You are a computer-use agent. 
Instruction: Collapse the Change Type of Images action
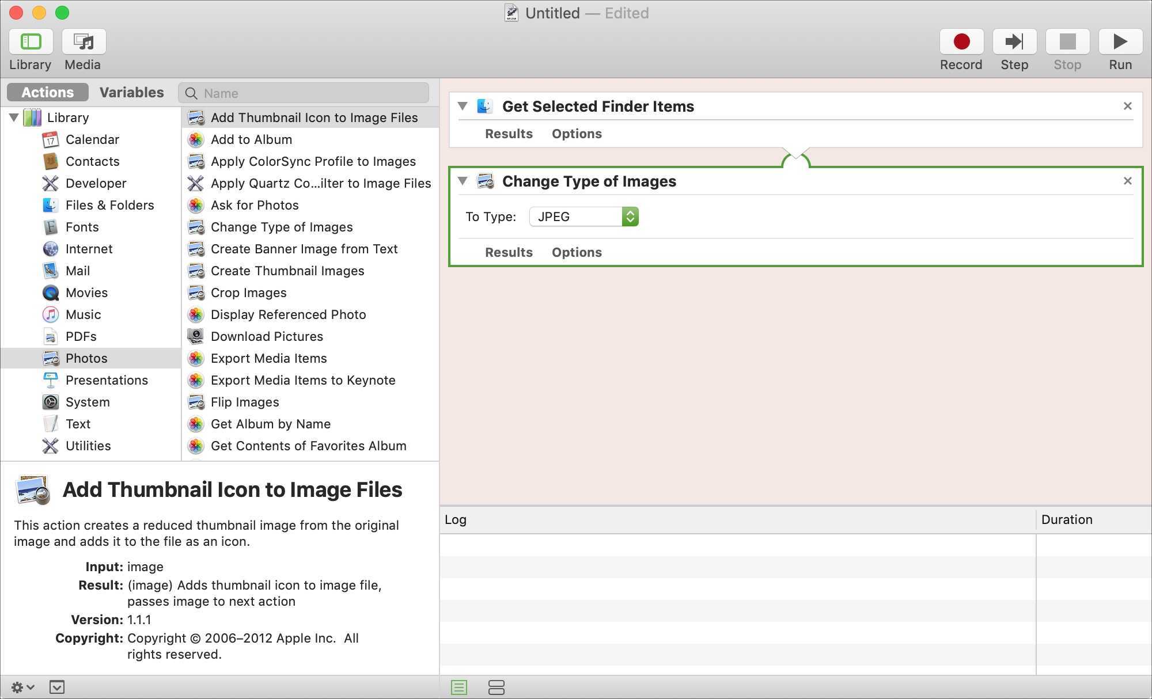tap(463, 181)
